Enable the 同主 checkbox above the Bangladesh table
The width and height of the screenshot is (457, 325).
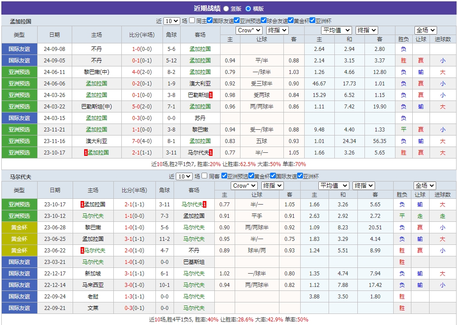tap(191, 20)
